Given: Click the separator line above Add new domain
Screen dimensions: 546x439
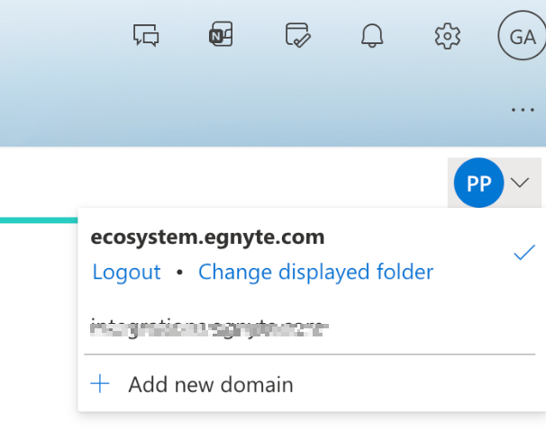Looking at the screenshot, I should [x=308, y=354].
